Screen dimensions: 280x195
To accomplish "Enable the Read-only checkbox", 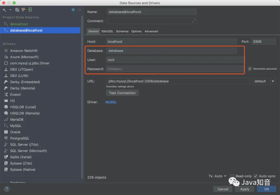I will (233, 176).
